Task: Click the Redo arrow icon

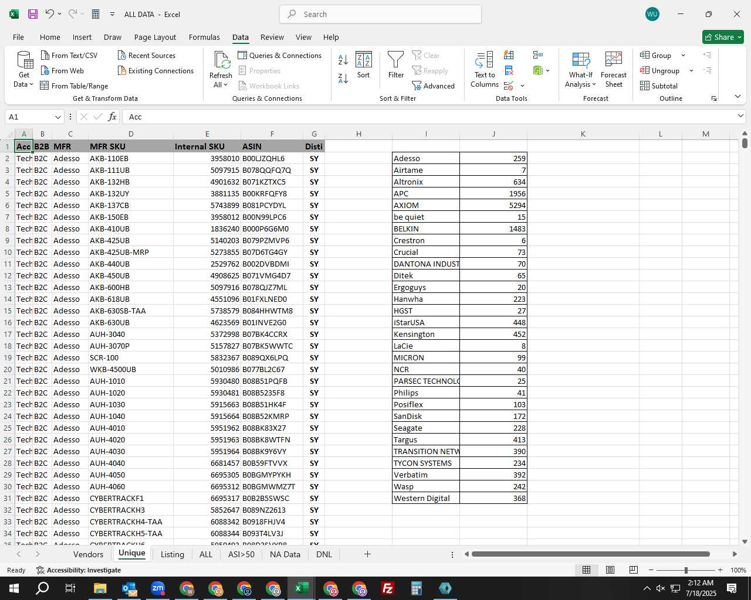Action: [x=73, y=14]
